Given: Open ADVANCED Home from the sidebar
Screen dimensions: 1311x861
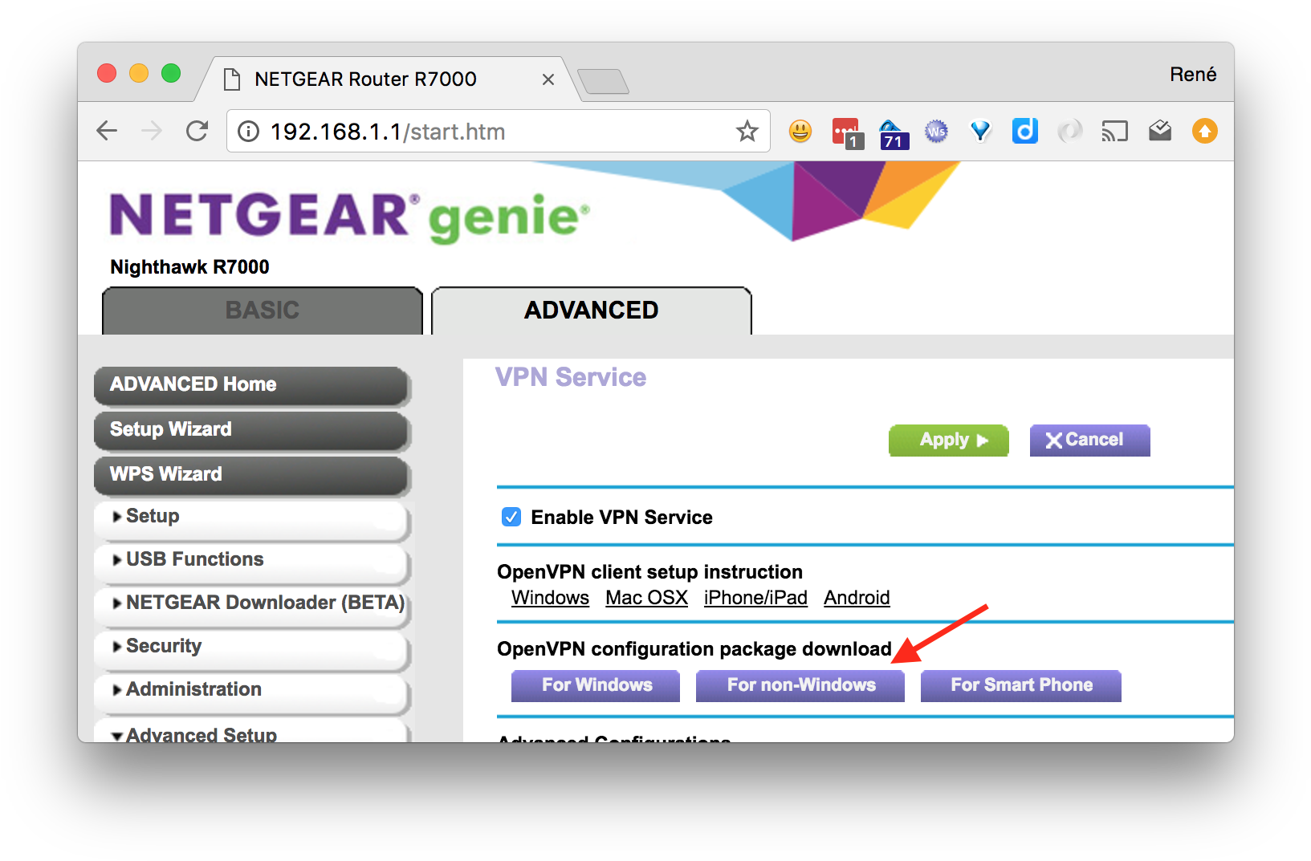Looking at the screenshot, I should pos(193,385).
